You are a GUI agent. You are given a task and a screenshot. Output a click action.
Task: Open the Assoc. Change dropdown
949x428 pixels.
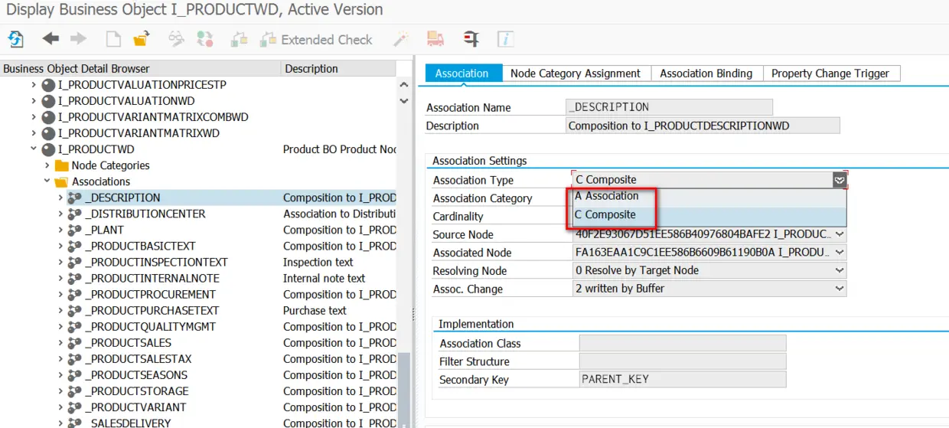pyautogui.click(x=840, y=289)
